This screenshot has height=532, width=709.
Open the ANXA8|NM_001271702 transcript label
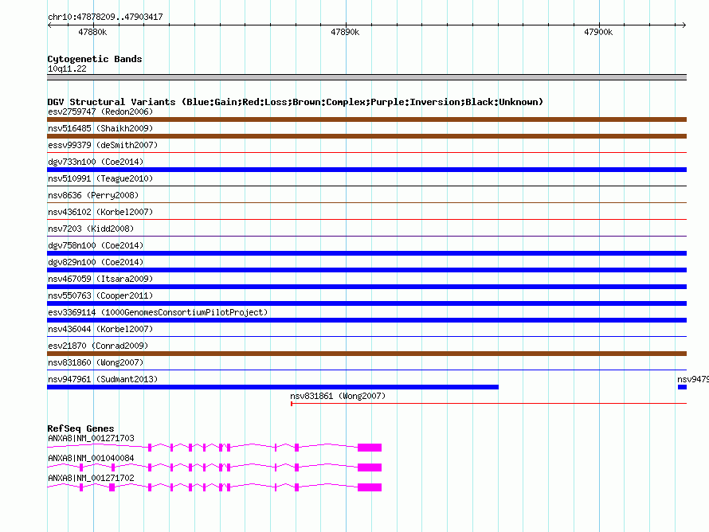click(91, 478)
